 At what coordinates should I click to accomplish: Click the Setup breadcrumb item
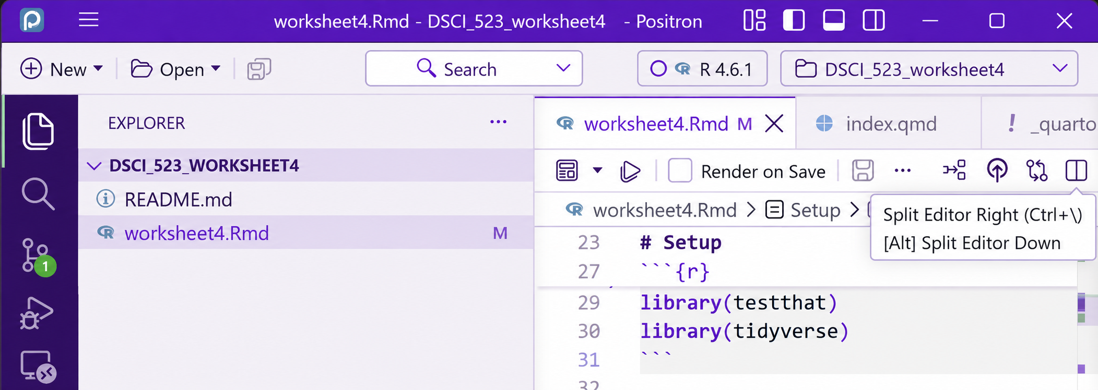point(815,210)
